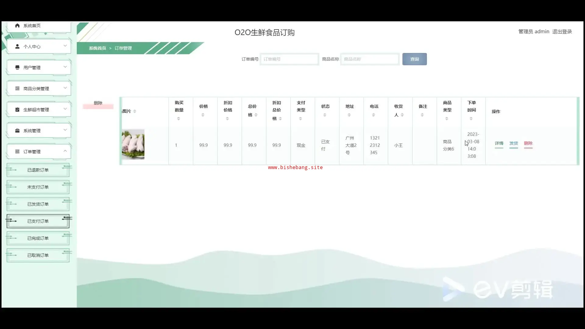Click the 查询 search button

tap(414, 59)
